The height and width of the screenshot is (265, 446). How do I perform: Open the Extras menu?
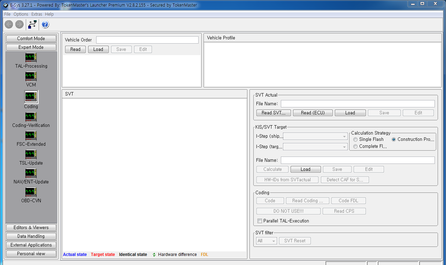point(36,14)
